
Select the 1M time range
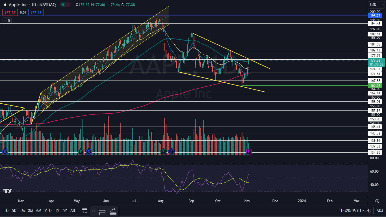[x=22, y=211]
